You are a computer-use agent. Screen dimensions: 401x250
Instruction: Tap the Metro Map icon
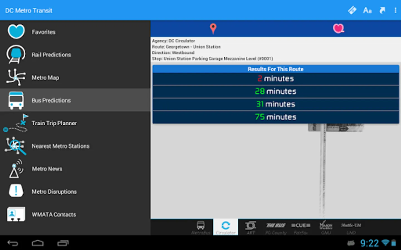16,77
